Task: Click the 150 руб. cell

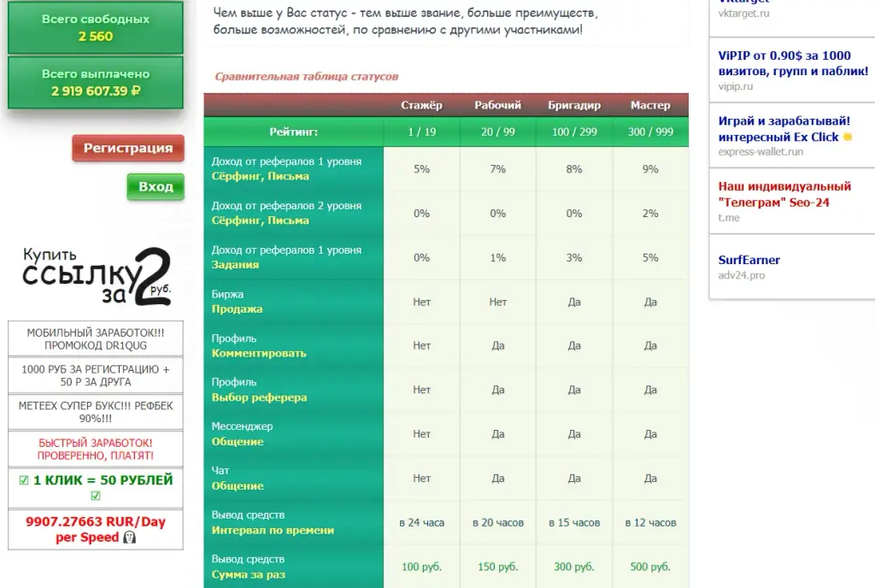Action: [498, 567]
